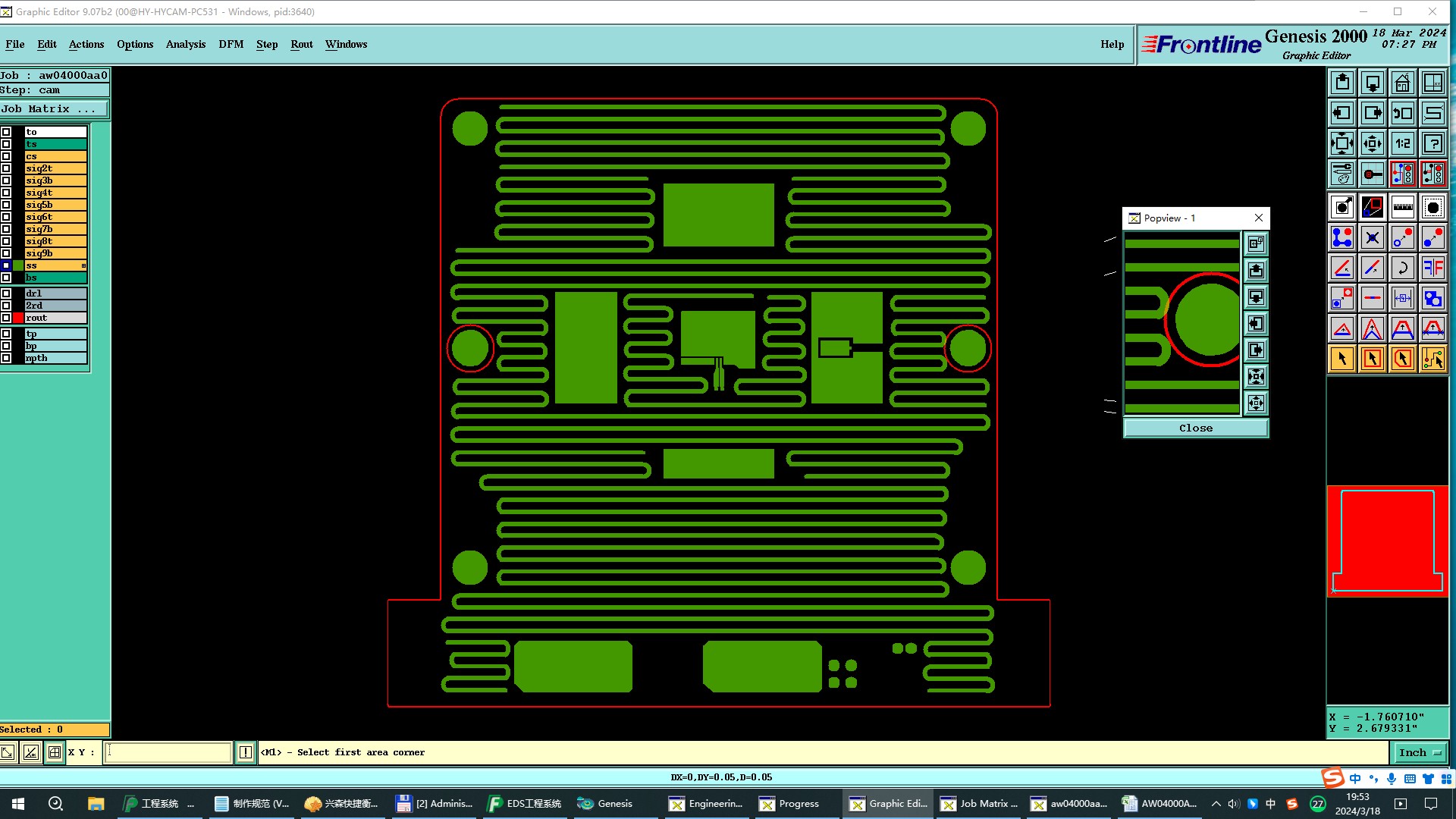Toggle the checkbox for sig2t layer
1456x819 pixels.
click(x=6, y=168)
